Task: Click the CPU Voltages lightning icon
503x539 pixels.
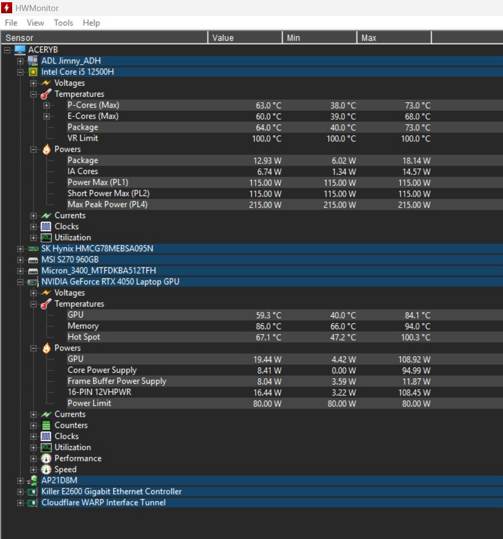Action: (46, 83)
